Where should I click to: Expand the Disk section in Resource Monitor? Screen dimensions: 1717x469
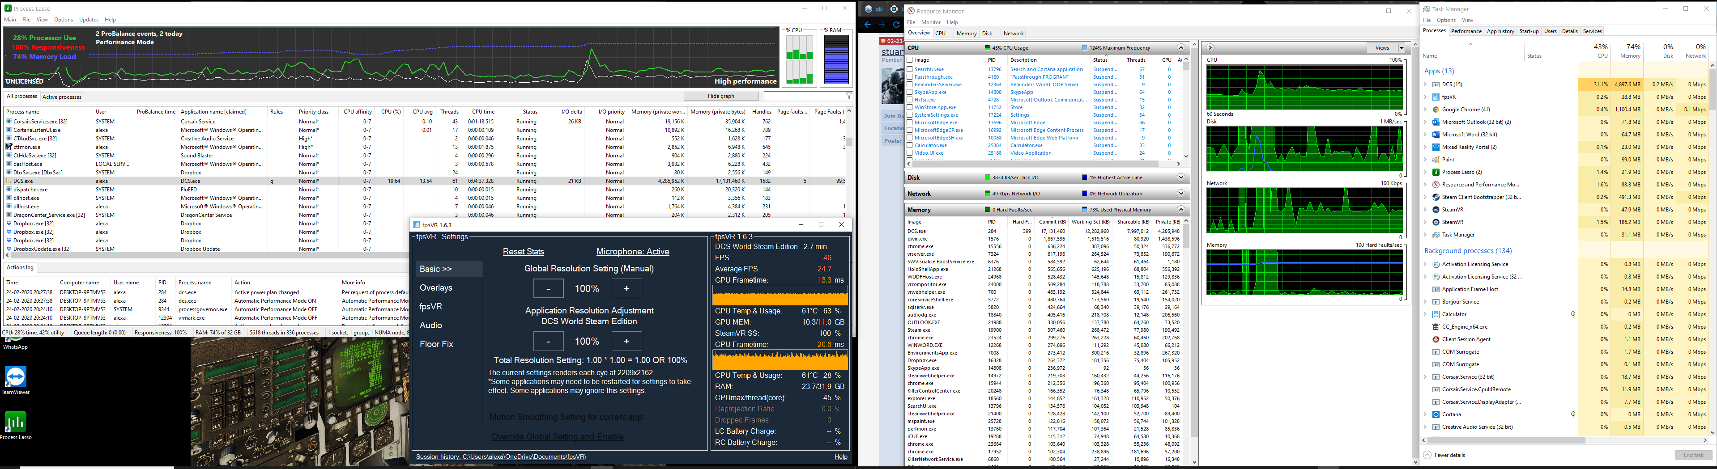click(1181, 178)
